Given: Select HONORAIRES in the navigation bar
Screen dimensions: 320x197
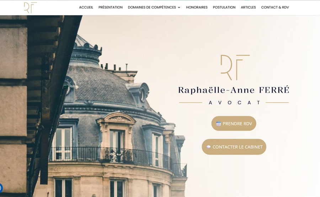Looking at the screenshot, I should [197, 7].
